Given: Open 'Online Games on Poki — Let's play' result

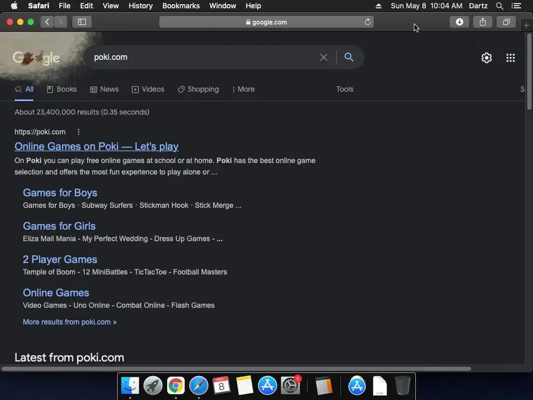Looking at the screenshot, I should click(96, 146).
